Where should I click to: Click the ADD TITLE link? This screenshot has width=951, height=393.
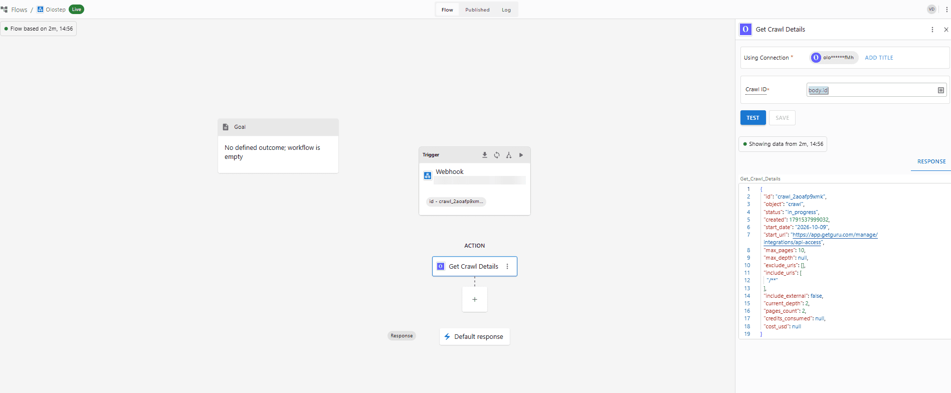[x=879, y=58]
